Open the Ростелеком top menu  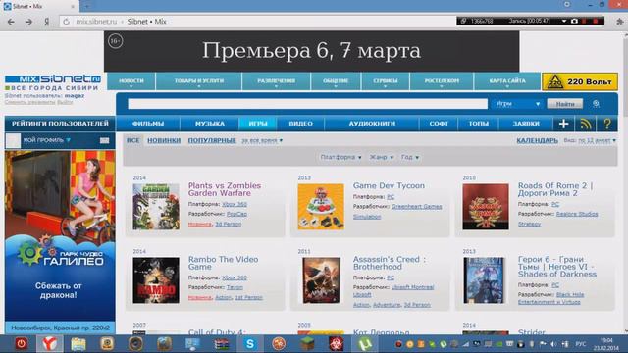pyautogui.click(x=442, y=81)
